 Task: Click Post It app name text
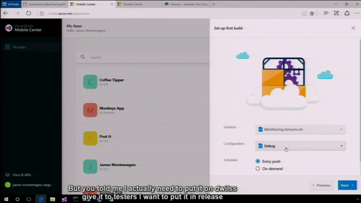click(x=105, y=137)
